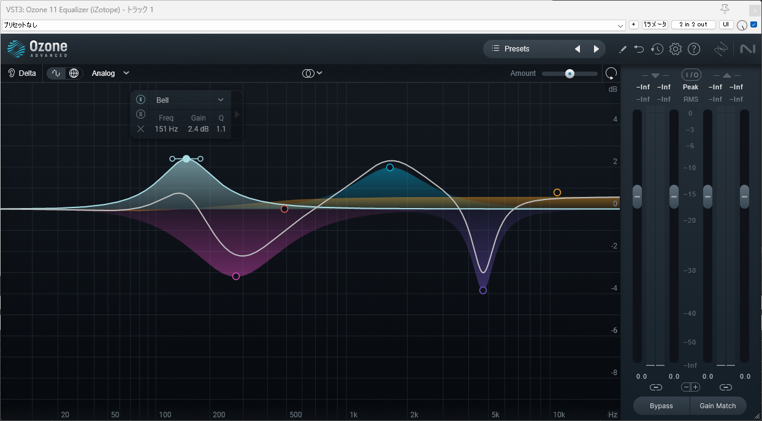Select the magenta band node near 250 Hz
Screen dimensions: 762x421
pos(236,277)
